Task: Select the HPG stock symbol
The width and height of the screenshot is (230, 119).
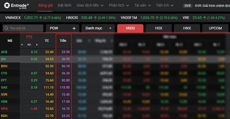Action: (4, 109)
